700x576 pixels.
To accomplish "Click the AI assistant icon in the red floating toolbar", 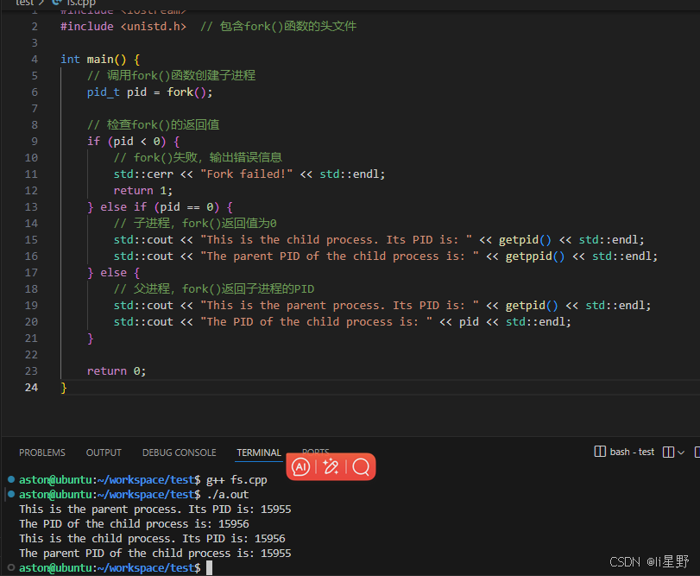I will (x=300, y=467).
